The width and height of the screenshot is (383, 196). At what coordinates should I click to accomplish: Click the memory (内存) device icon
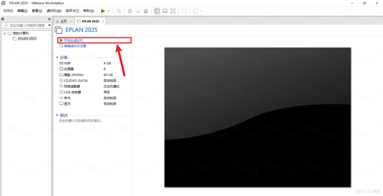pyautogui.click(x=61, y=63)
